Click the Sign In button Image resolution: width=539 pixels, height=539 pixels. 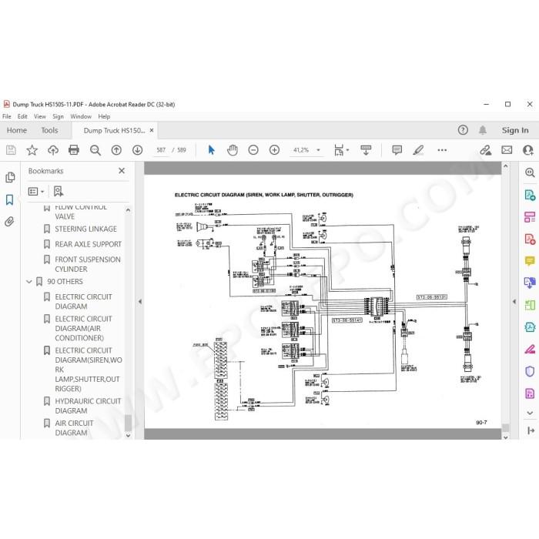[x=515, y=130]
